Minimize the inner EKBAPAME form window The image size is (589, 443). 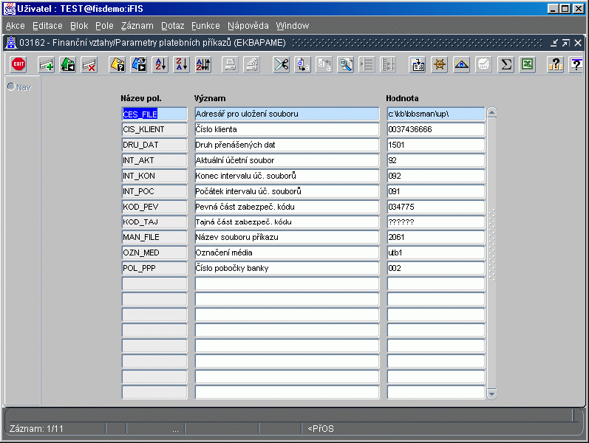click(x=554, y=43)
